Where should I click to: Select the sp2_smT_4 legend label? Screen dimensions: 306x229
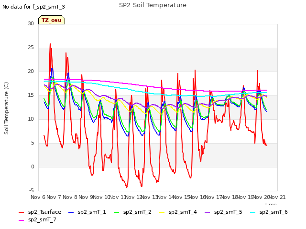(x=183, y=212)
